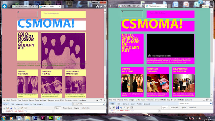Open Home page icon in left window
215x121 pixels.
point(97,6)
